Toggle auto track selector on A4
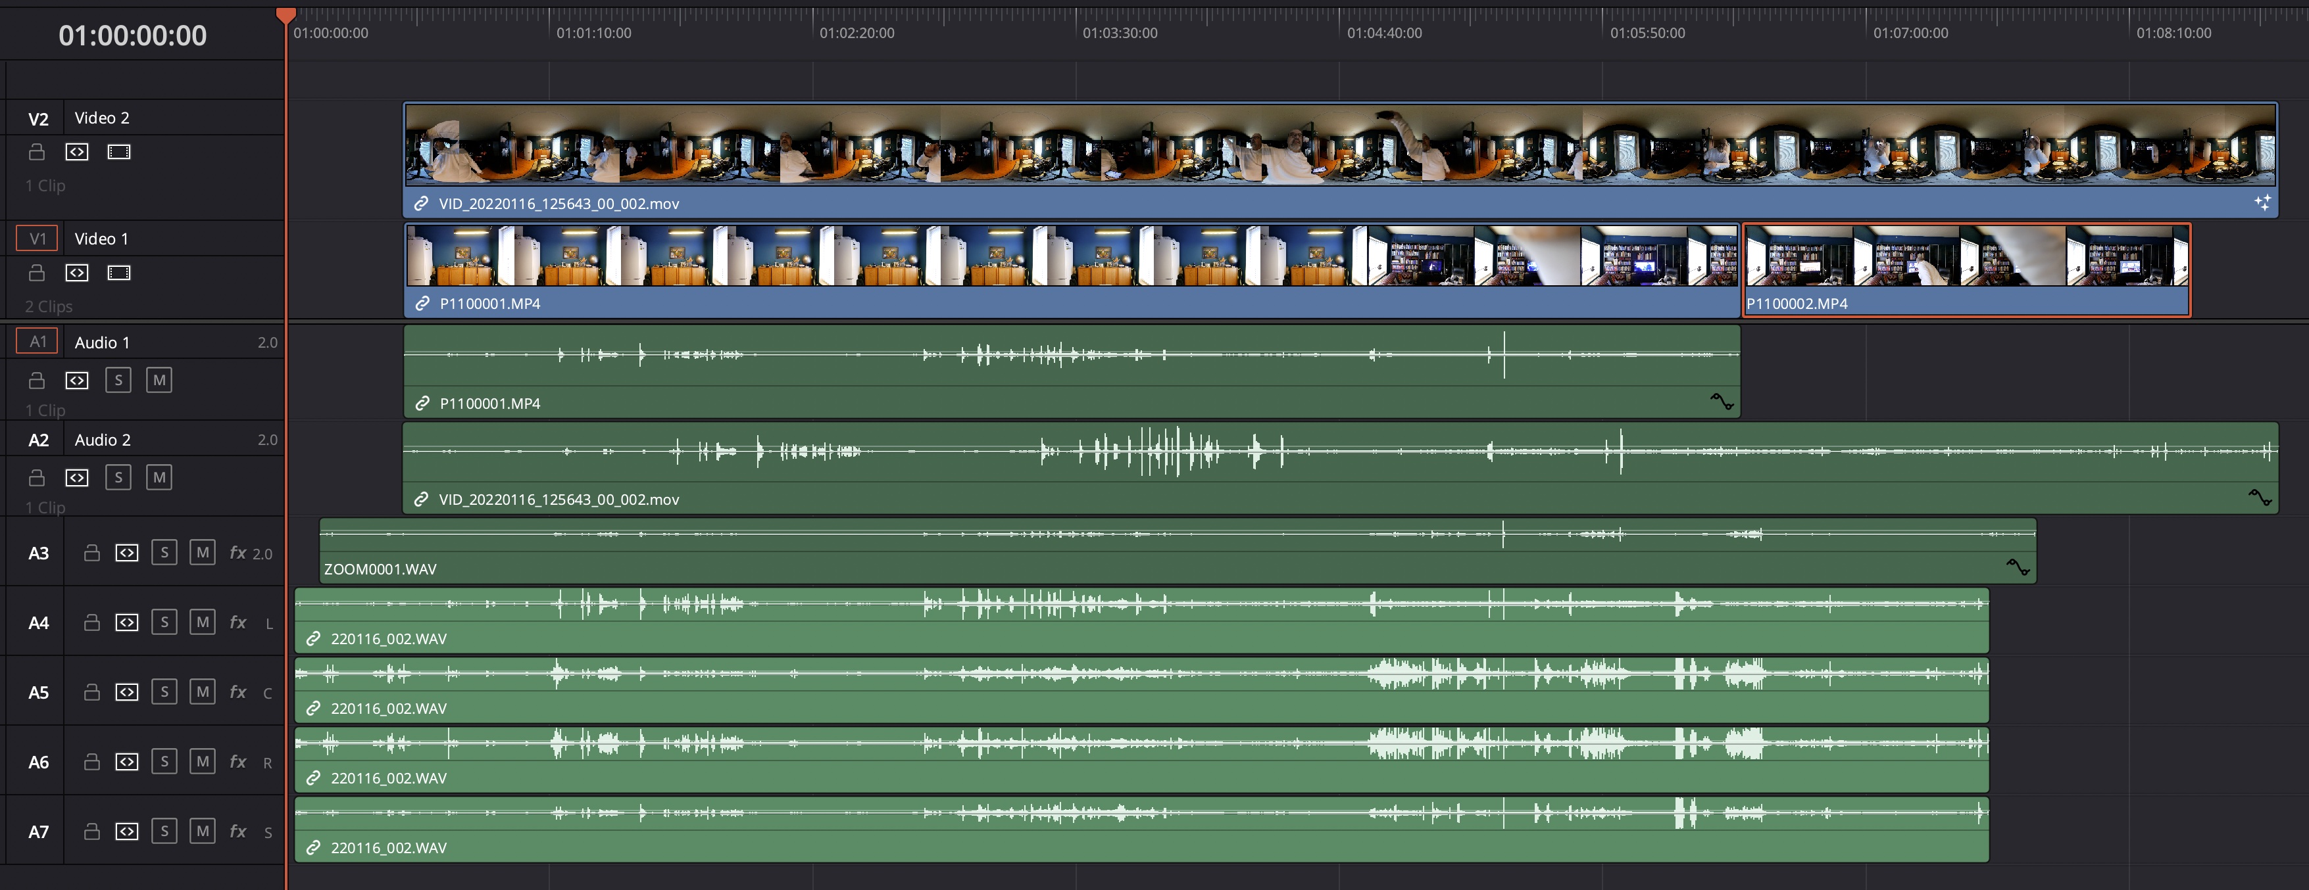This screenshot has height=890, width=2309. tap(127, 622)
